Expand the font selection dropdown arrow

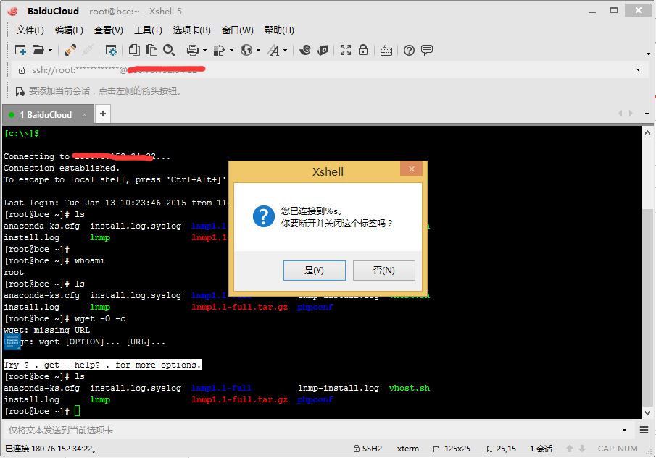pos(283,50)
